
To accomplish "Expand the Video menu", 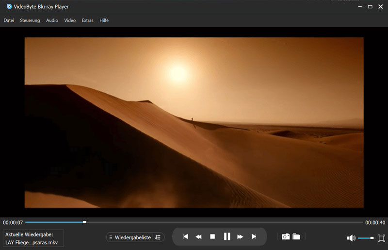I will 70,20.
